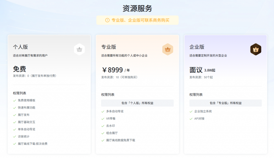Click the gray crown badge on 个人版 card
The image size is (274, 158).
click(x=79, y=49)
